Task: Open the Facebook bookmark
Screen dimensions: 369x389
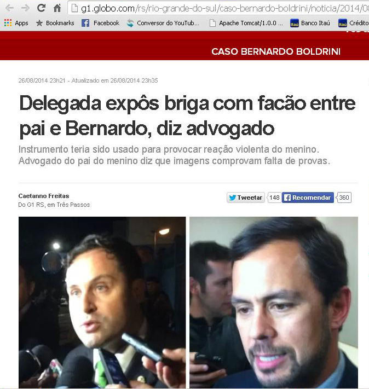Action: (x=100, y=23)
